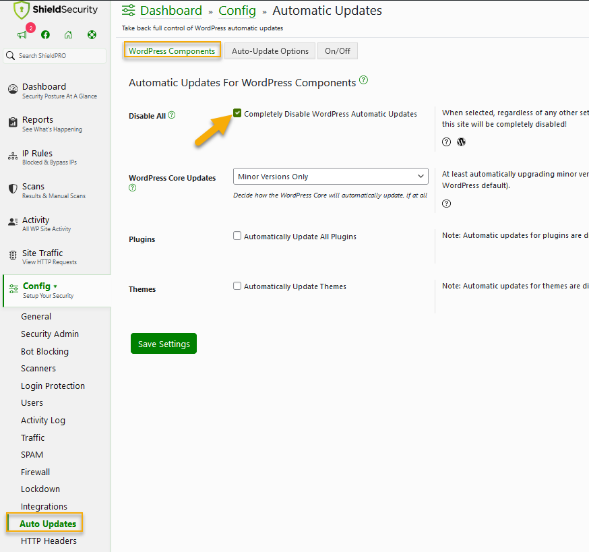Open help icon beside Disable All label
589x552 pixels.
(x=172, y=115)
